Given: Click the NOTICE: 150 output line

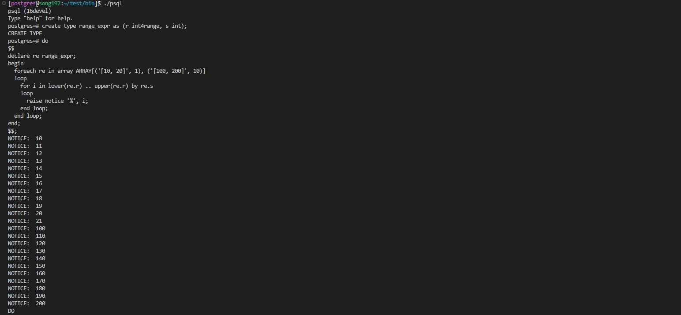Looking at the screenshot, I should pyautogui.click(x=26, y=266).
